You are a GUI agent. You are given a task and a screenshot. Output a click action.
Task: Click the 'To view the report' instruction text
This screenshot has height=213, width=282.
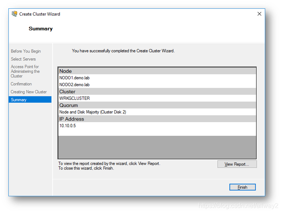(x=109, y=164)
